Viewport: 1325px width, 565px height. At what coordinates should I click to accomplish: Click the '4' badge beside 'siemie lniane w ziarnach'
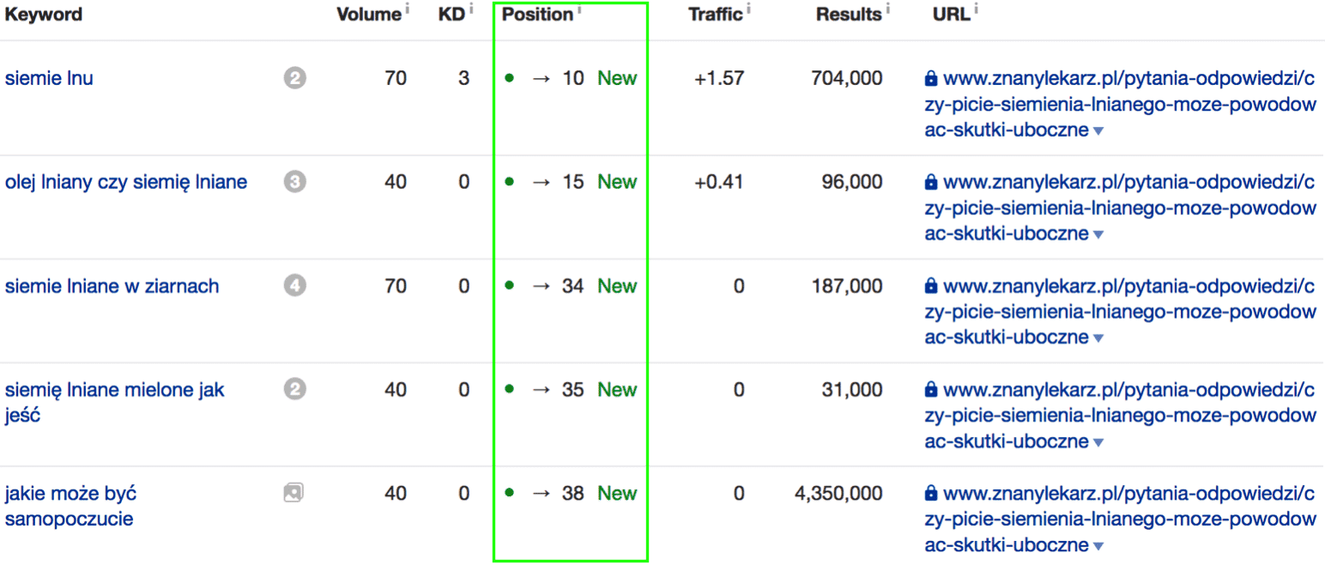294,286
